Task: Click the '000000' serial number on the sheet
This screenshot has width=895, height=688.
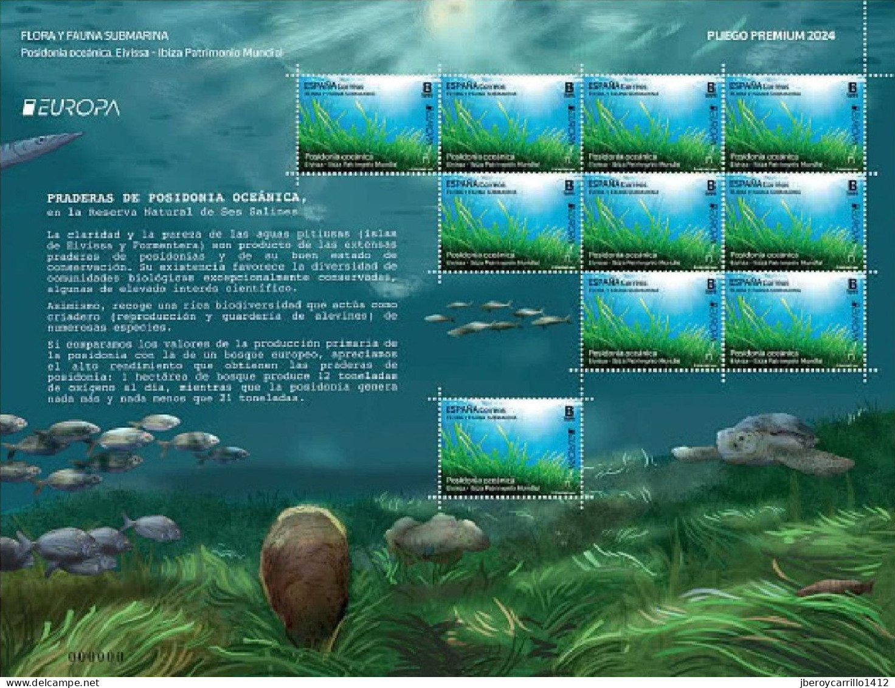Action: [x=97, y=657]
